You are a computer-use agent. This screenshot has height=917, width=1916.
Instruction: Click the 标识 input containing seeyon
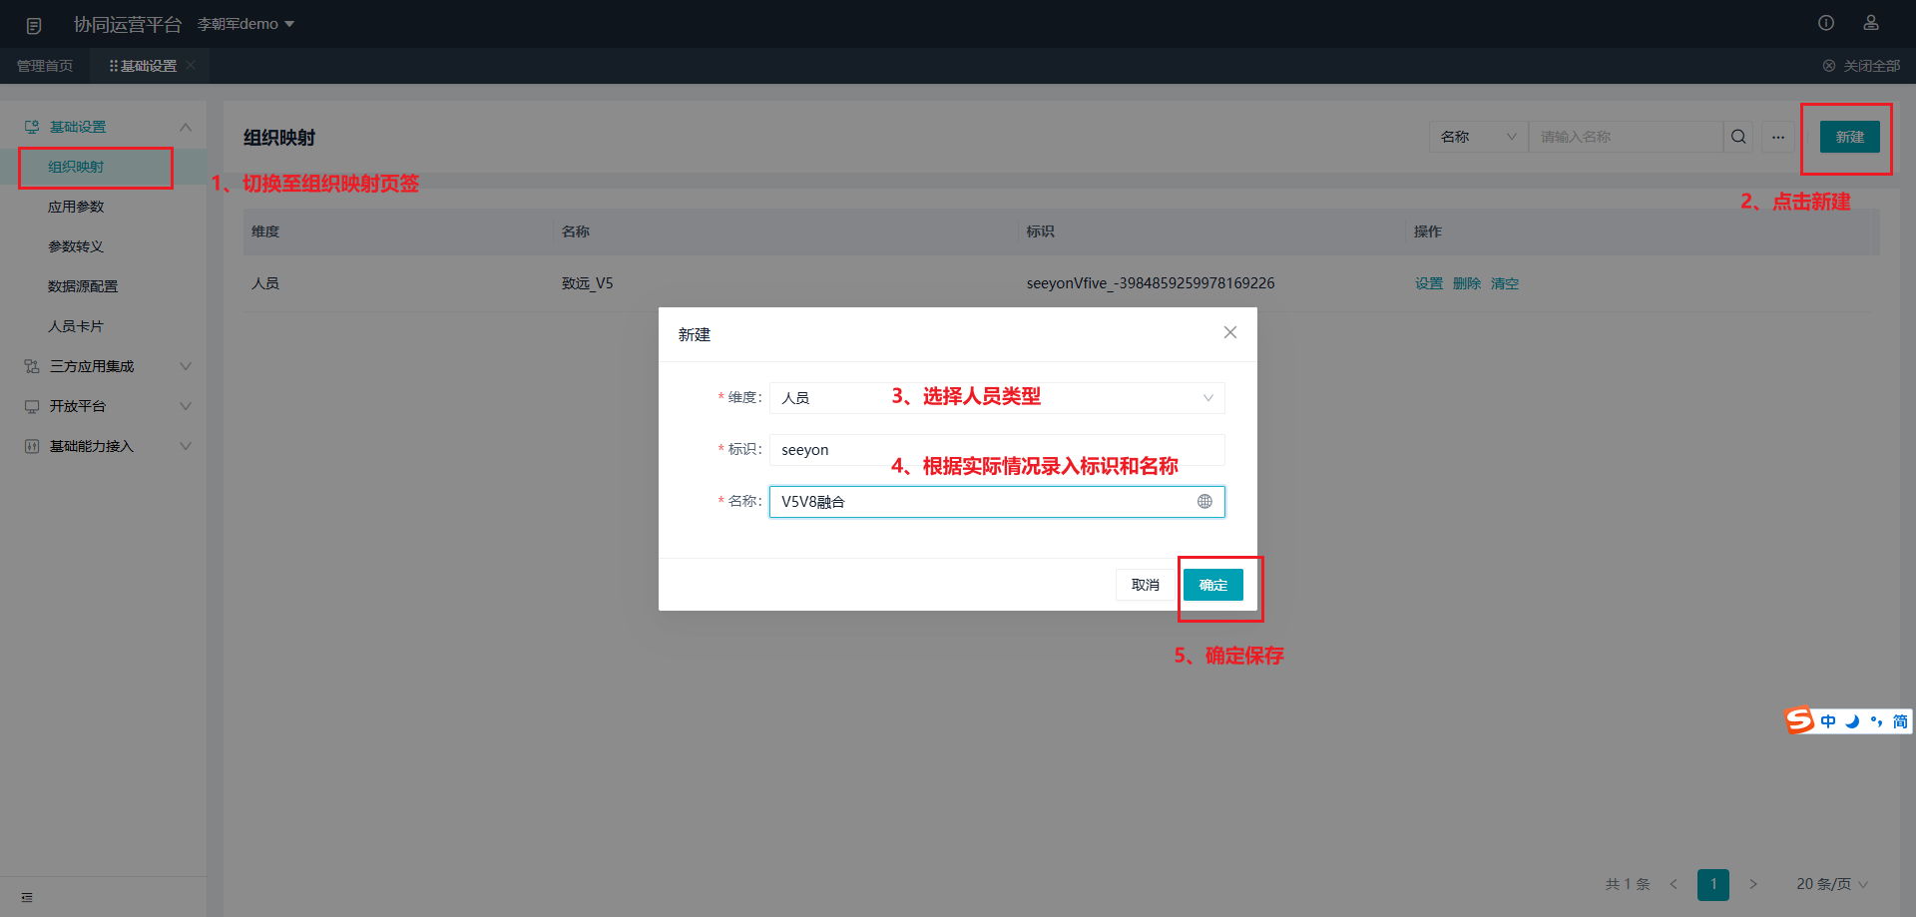(x=997, y=450)
